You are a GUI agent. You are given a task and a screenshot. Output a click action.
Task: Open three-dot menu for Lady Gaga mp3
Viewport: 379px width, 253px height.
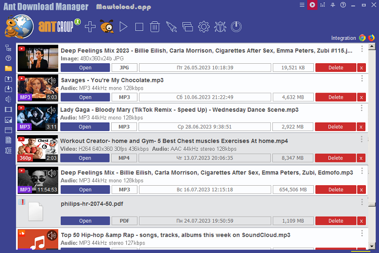(x=362, y=108)
